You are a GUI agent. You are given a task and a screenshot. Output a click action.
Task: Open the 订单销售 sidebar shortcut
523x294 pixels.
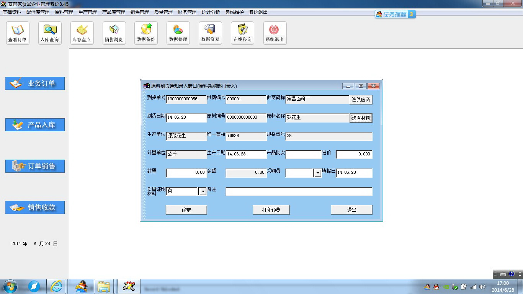[x=35, y=166]
